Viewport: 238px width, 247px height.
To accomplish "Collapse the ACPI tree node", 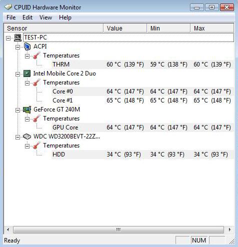I will point(17,47).
